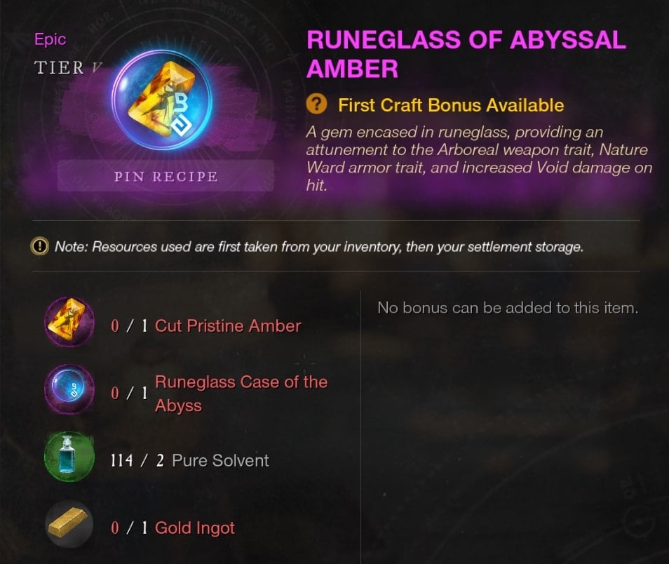Click the 0 / 1 Gold Ingot quantity counter
Image resolution: width=669 pixels, height=564 pixels.
(129, 528)
